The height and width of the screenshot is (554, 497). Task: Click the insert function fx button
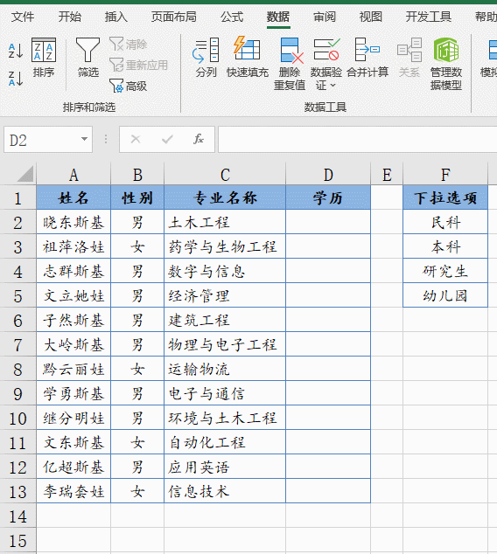pos(199,139)
